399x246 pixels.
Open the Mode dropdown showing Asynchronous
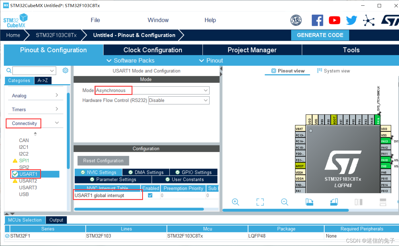152,90
